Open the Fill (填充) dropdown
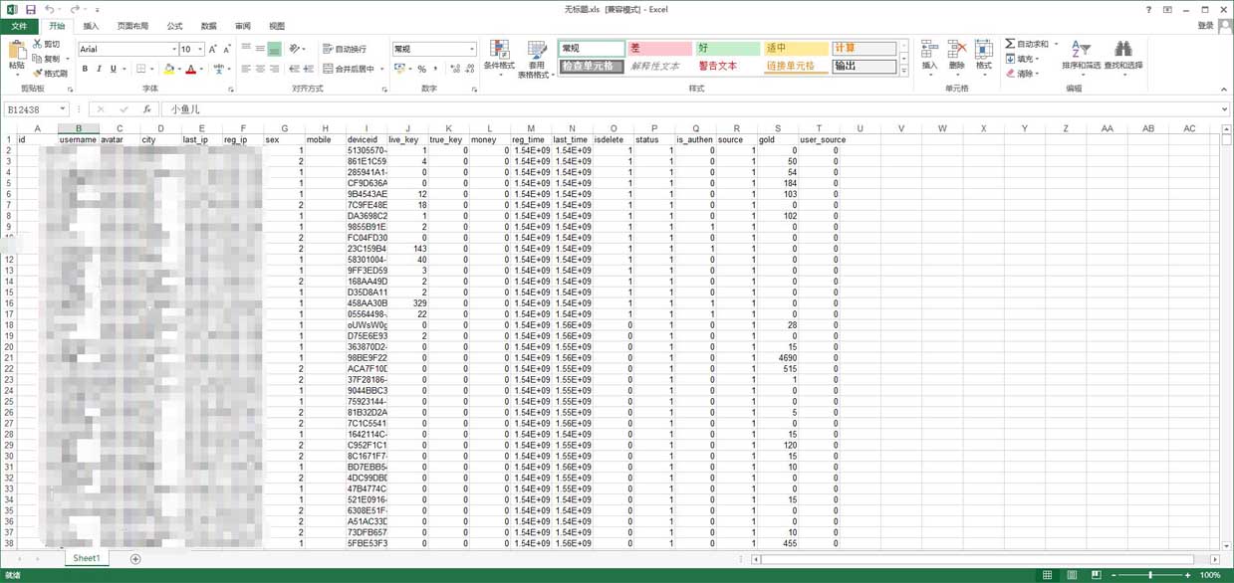 pyautogui.click(x=1023, y=59)
